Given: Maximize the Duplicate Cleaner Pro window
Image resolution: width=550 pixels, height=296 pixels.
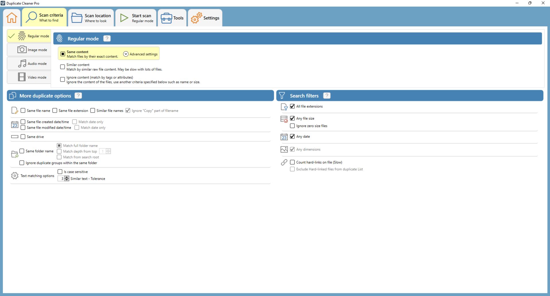Looking at the screenshot, I should click(530, 3).
